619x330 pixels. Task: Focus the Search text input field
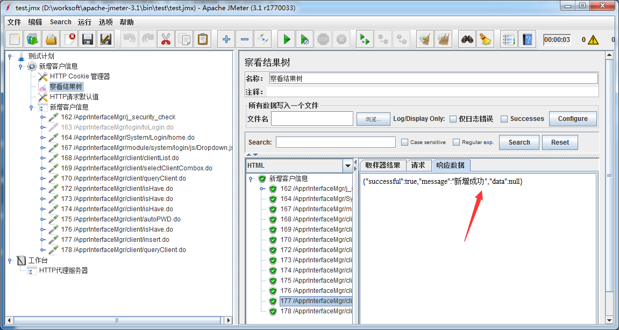point(336,142)
